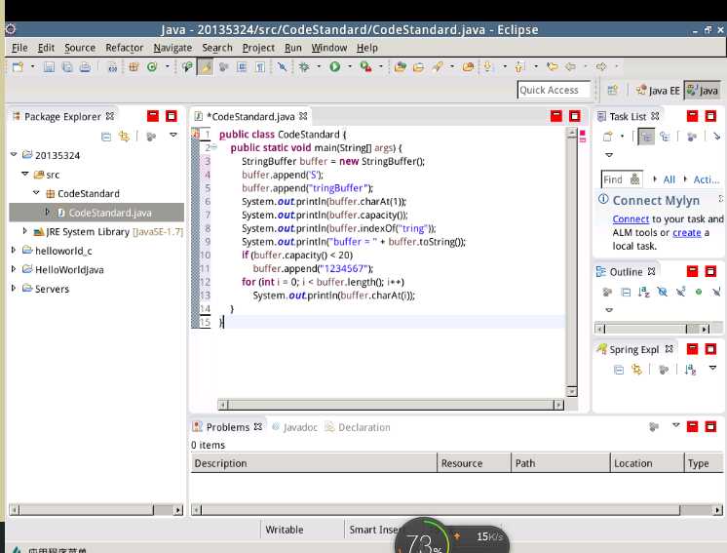
Task: Click the Print toolbar icon
Action: [x=85, y=67]
